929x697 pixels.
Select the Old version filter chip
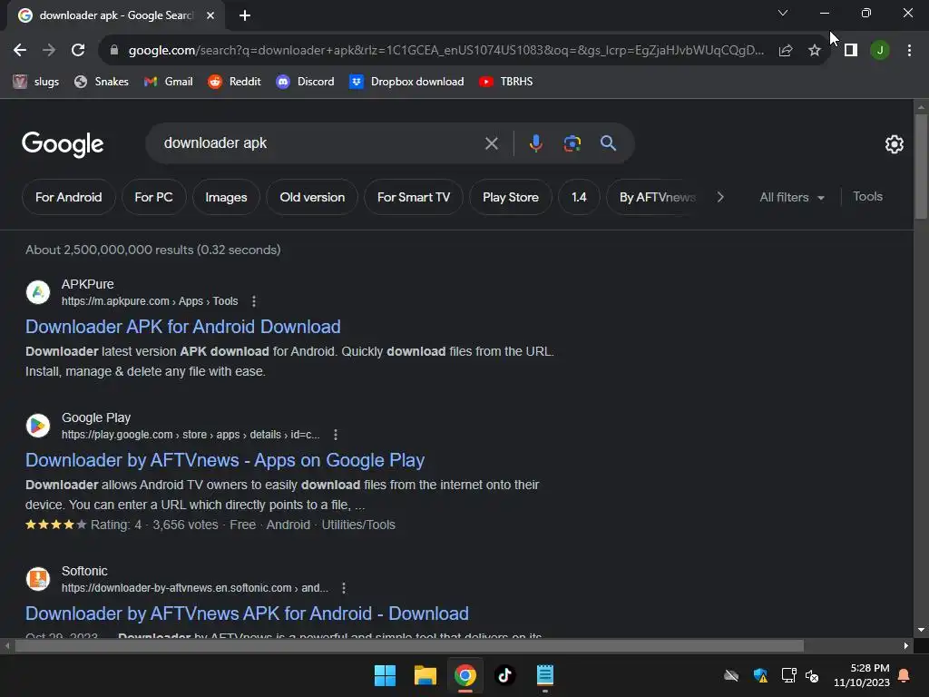pos(312,197)
